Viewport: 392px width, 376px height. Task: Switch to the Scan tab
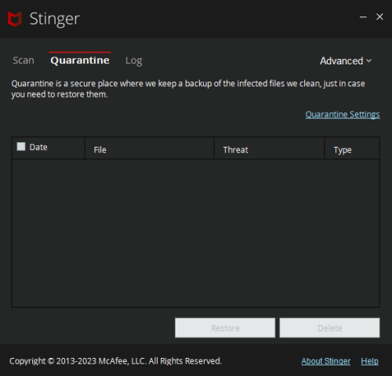(24, 60)
